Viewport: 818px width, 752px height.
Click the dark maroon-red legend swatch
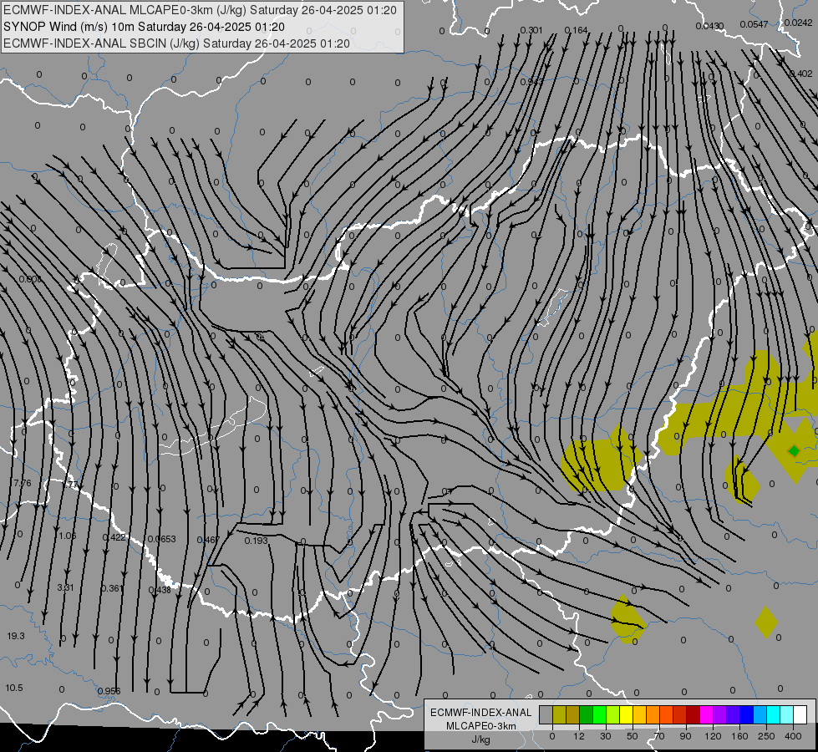click(x=694, y=714)
